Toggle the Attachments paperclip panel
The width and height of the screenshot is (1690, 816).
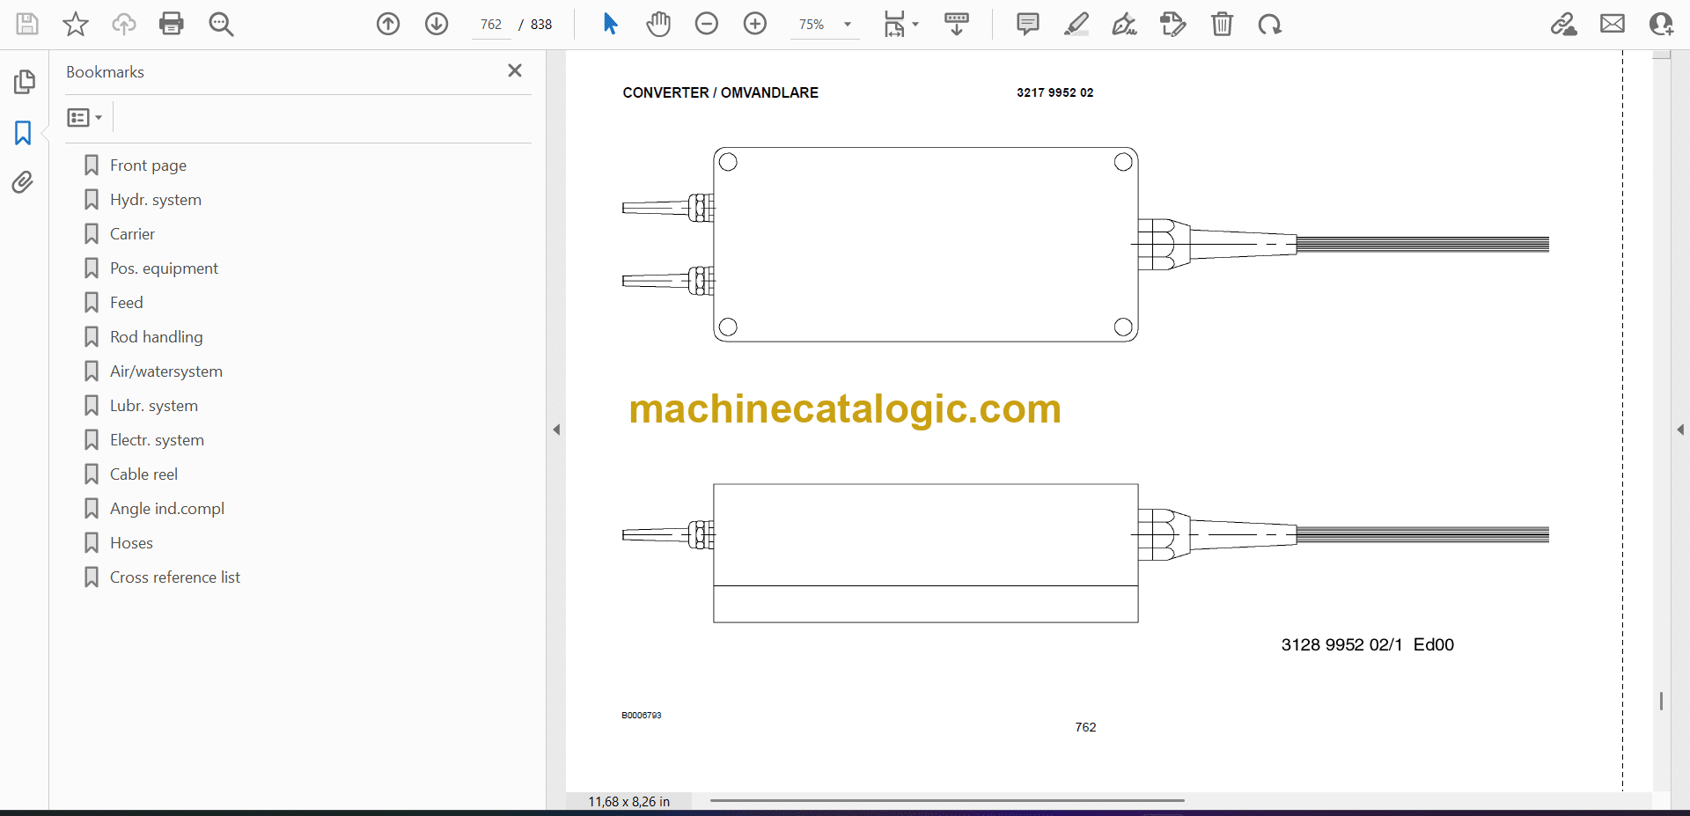[x=24, y=182]
